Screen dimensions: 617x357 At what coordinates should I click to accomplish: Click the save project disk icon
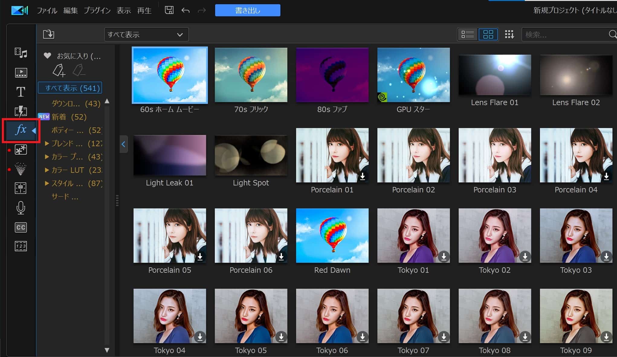pyautogui.click(x=169, y=10)
